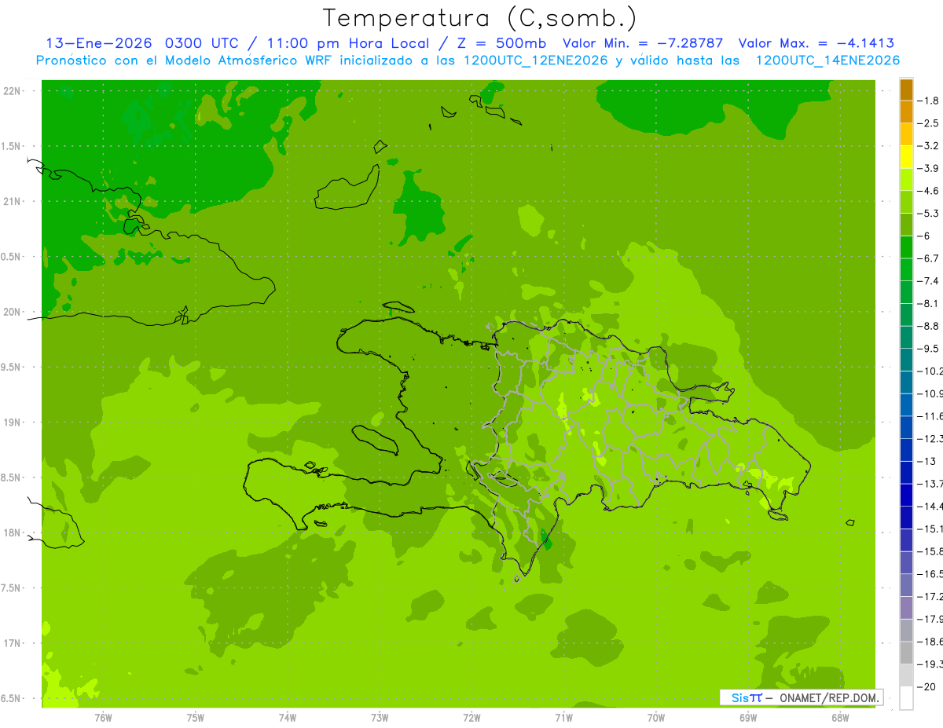Click the dark blue swatch between -13 and -13.7

906,473
